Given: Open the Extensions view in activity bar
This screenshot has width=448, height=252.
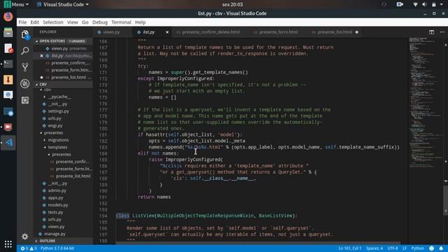Looking at the screenshot, I should 25,100.
